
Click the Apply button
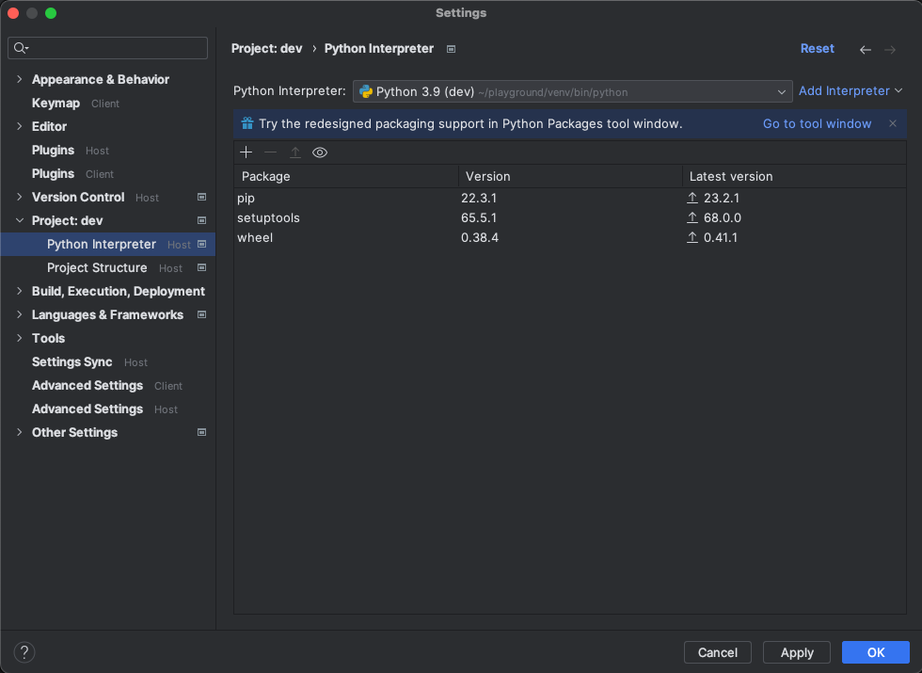coord(796,652)
